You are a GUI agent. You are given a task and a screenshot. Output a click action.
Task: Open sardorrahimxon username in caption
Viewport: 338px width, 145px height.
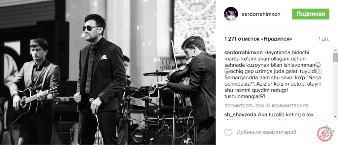click(243, 52)
